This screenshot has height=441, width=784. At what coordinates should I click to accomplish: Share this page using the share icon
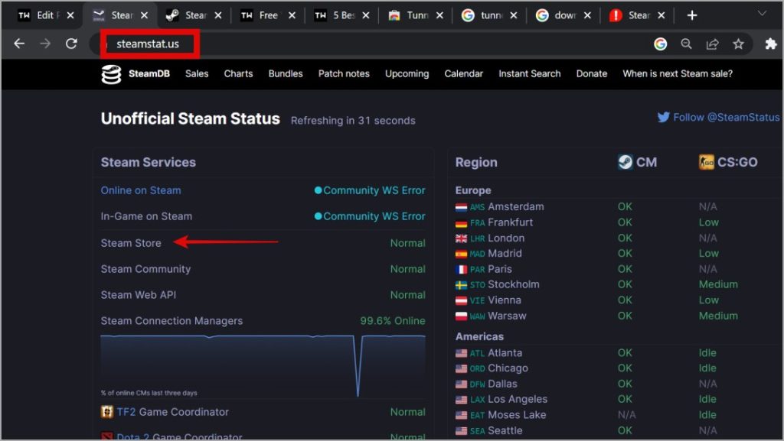[713, 44]
